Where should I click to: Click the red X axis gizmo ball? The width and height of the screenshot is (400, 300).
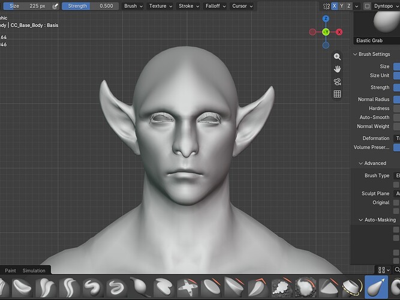tap(339, 32)
